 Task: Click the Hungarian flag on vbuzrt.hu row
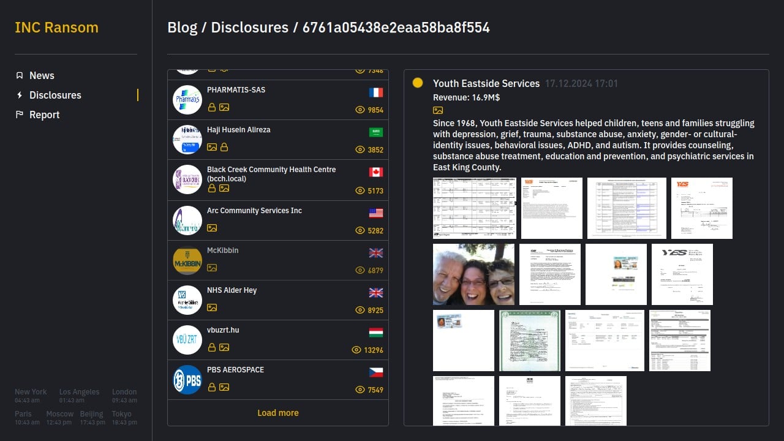(376, 333)
